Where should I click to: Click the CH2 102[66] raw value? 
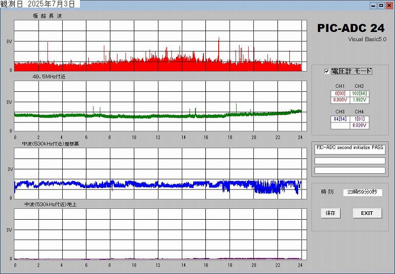[359, 93]
